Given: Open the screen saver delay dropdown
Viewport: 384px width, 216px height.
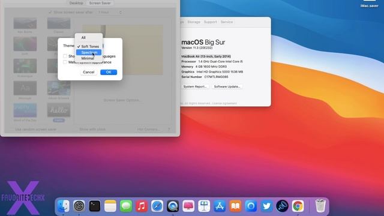Looking at the screenshot, I should (110, 12).
